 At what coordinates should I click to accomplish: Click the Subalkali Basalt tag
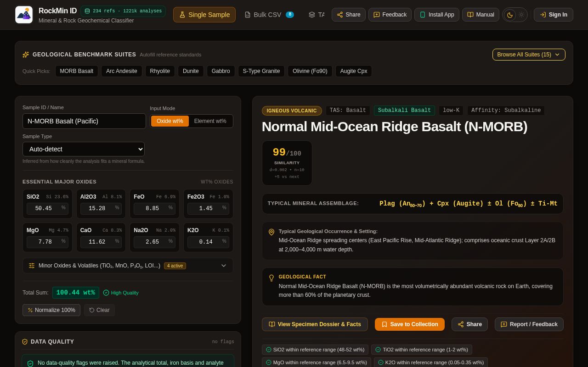pyautogui.click(x=405, y=111)
